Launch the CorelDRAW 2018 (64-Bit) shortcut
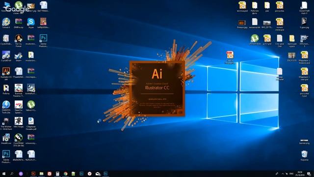The width and height of the screenshot is (314, 177). tap(19, 140)
